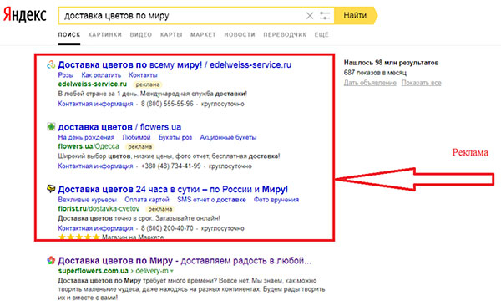The image size is (501, 306).
Task: Open the На день рождения sitelink
Action: 86,137
